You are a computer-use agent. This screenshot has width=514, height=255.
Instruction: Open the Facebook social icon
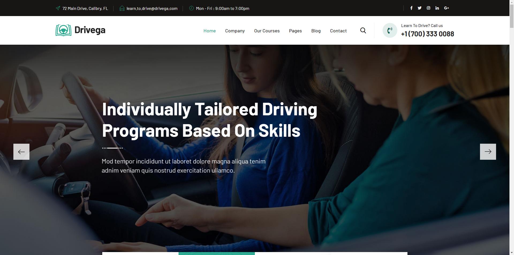tap(411, 8)
